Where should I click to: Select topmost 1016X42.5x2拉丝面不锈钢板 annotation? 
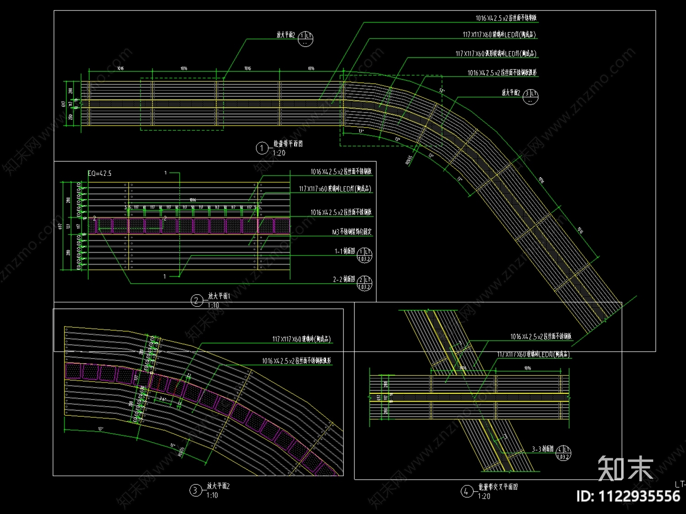[506, 18]
